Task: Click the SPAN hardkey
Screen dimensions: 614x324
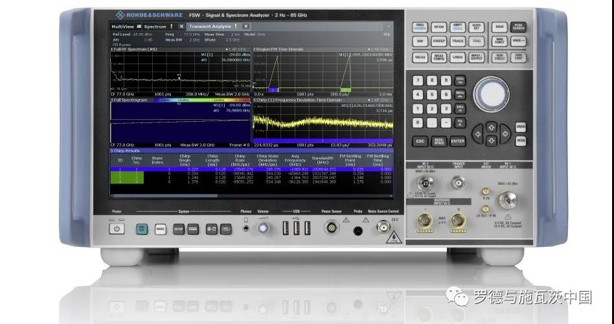Action: [x=439, y=27]
